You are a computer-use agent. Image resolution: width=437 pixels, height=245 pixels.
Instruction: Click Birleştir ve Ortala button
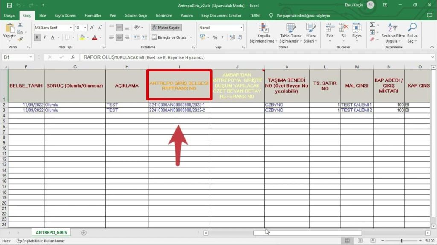[169, 37]
